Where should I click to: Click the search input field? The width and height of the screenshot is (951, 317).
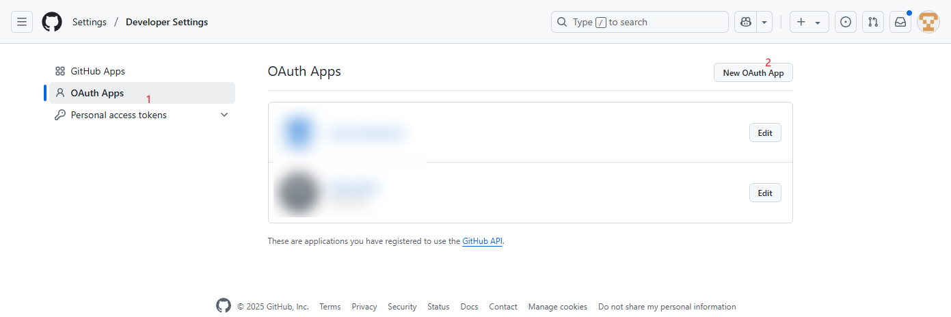click(x=639, y=22)
